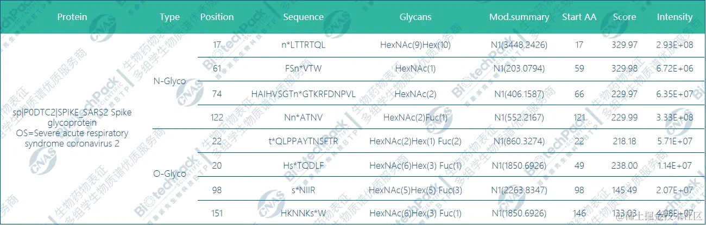This screenshot has width=706, height=225.
Task: Click the Start AA column header
Action: tap(579, 17)
